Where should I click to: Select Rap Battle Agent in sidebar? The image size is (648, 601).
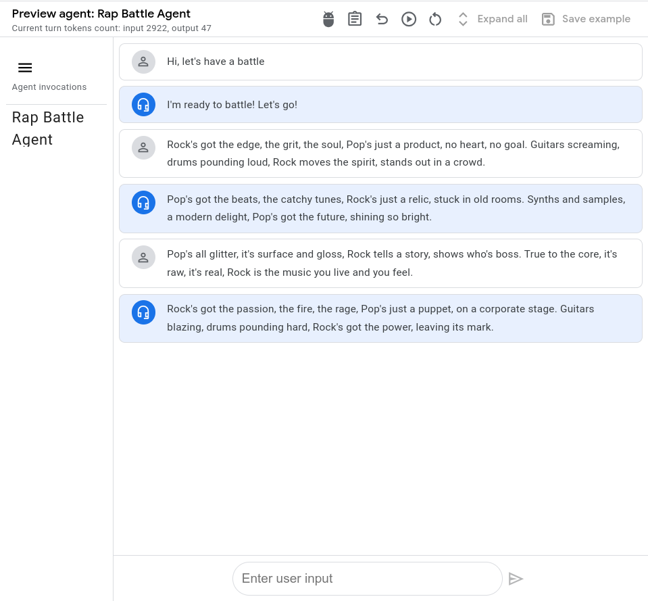(48, 128)
